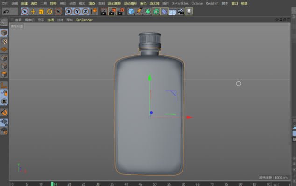Open the spline Pen tool
Screen dimensions: 296x186
[x=139, y=12]
